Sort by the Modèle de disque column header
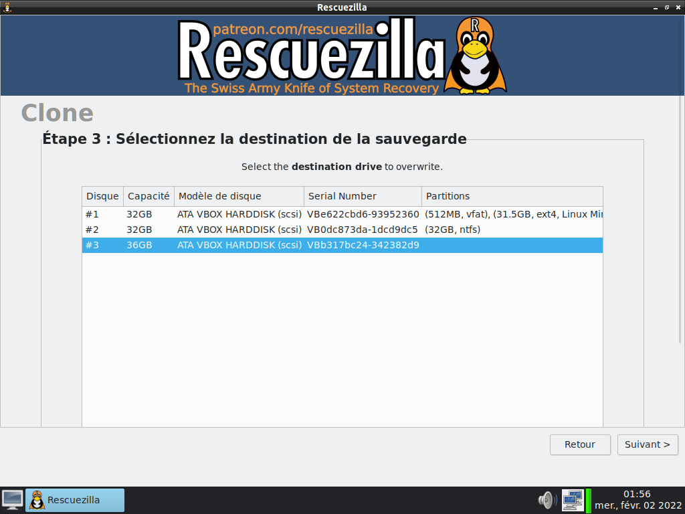Viewport: 685px width, 514px height. point(239,196)
